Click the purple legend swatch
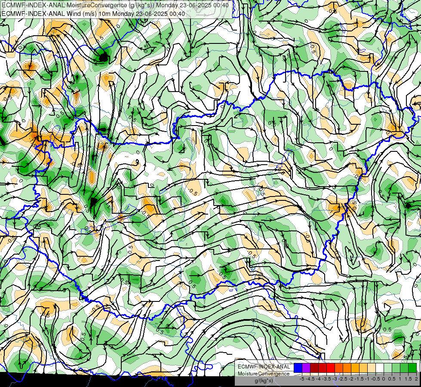Viewport: 421px width, 387px height. click(x=306, y=368)
